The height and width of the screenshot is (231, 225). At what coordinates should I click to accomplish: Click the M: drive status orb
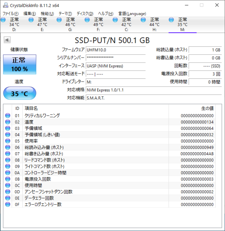point(171,20)
